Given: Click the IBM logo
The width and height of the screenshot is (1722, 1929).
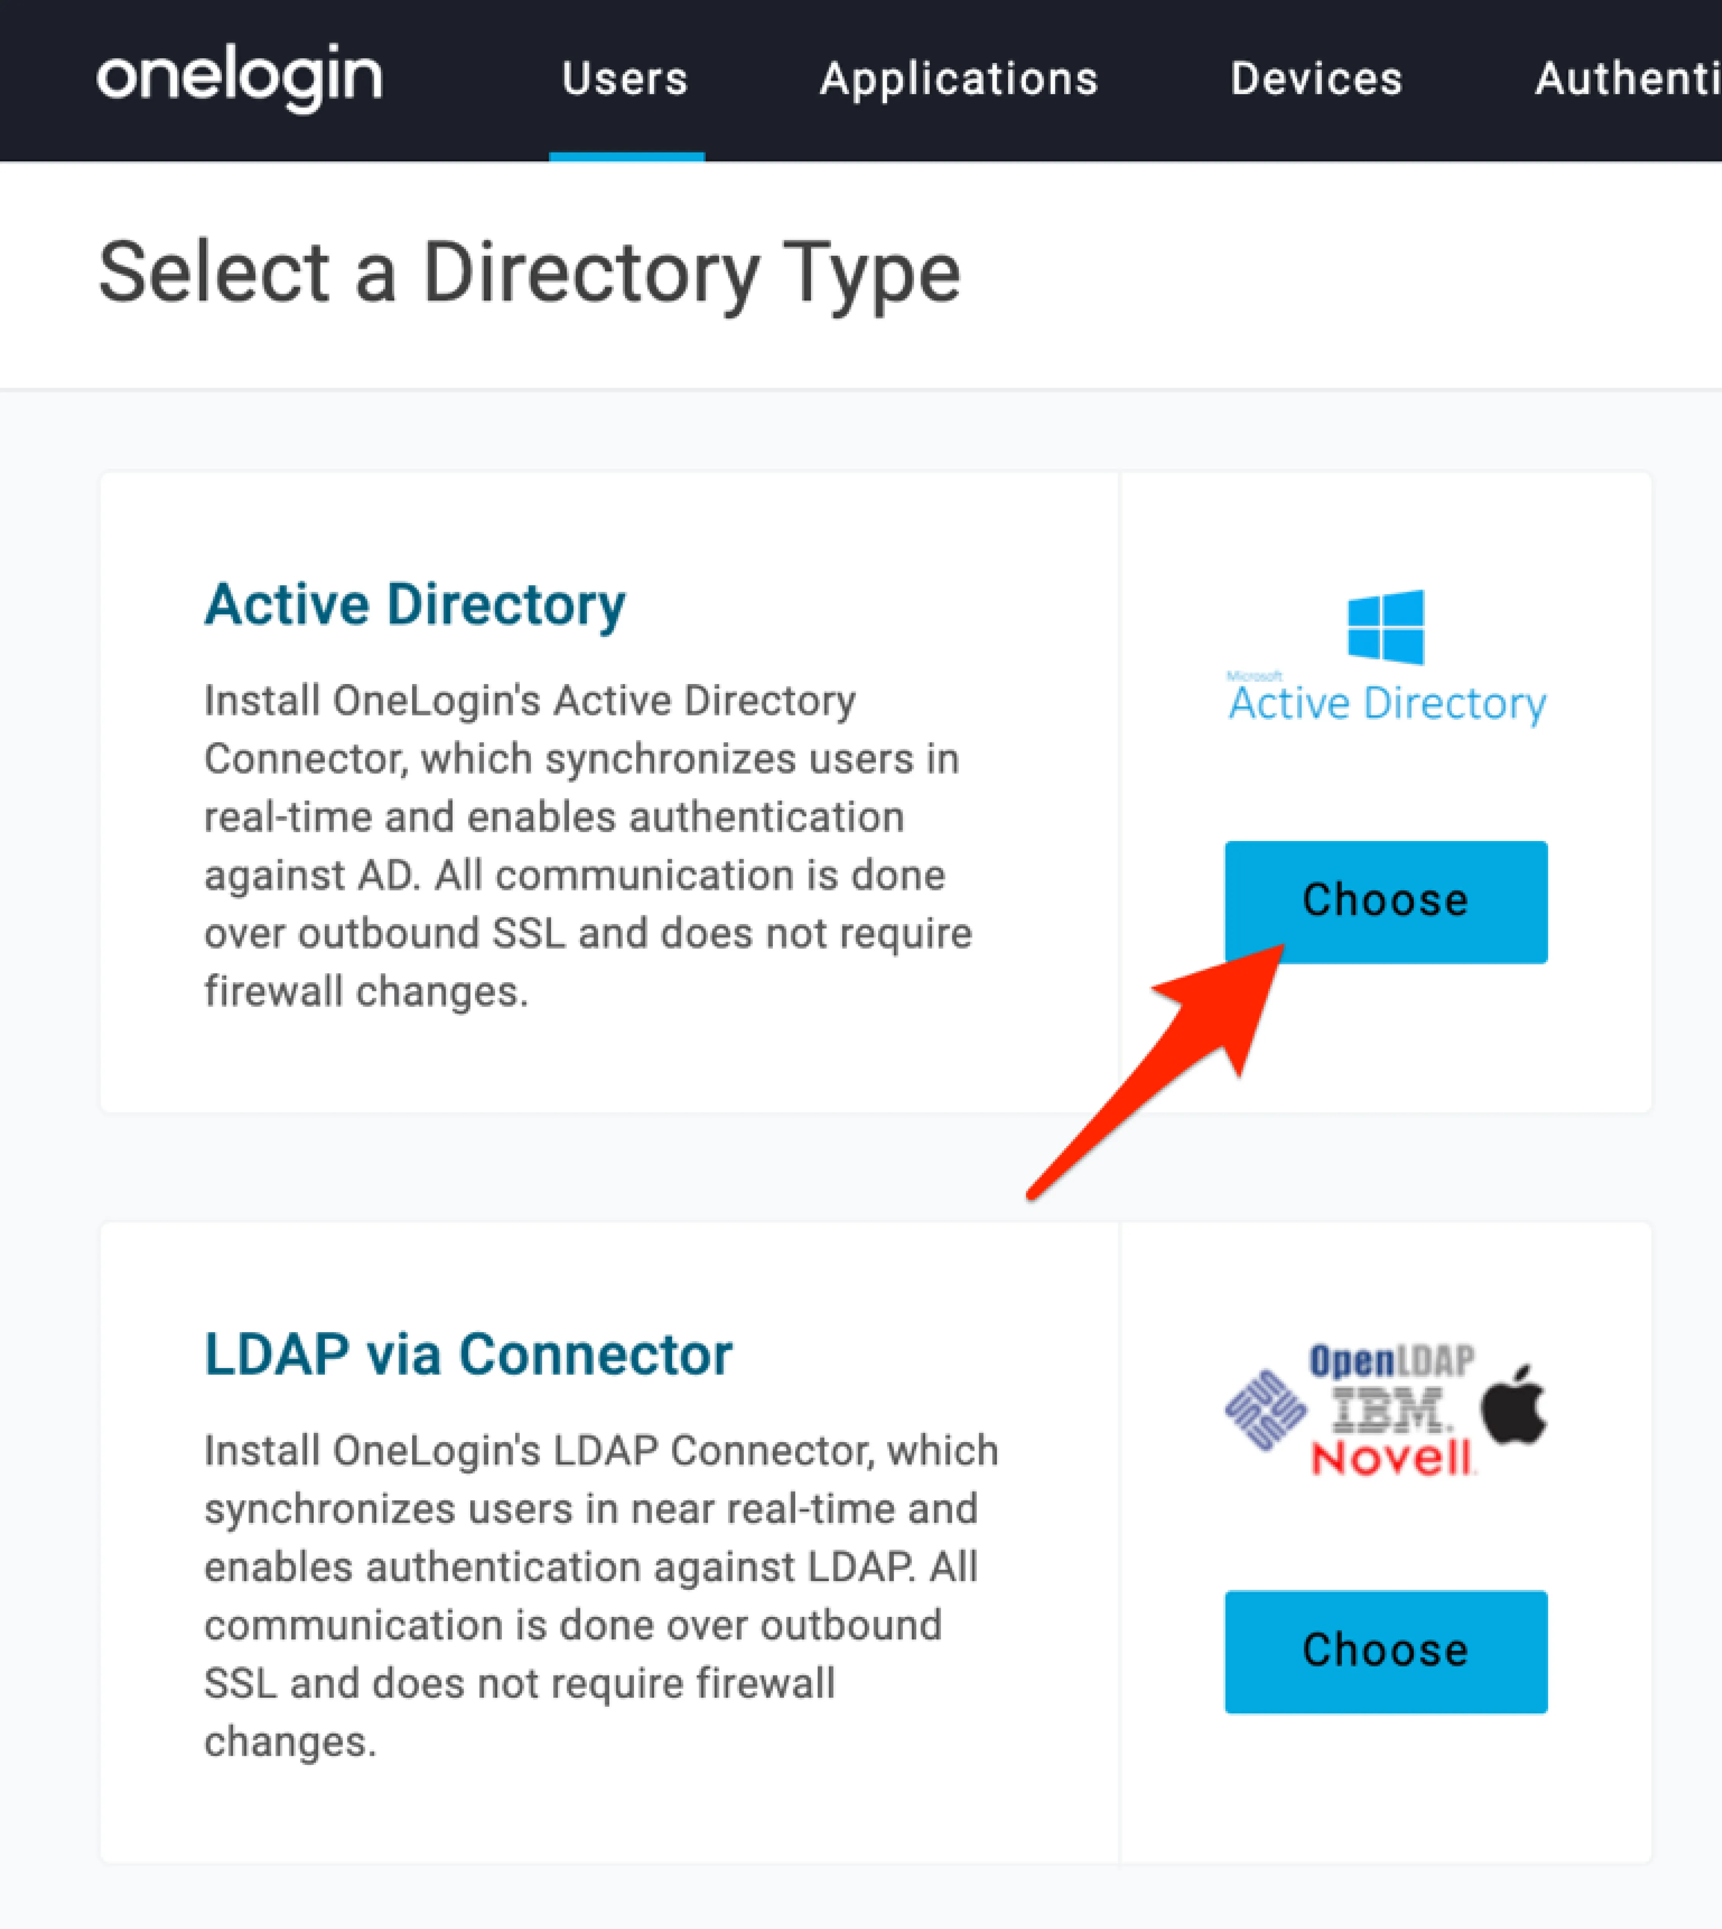Looking at the screenshot, I should (x=1389, y=1410).
